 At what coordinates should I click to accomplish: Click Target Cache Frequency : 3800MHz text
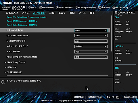click(22, 25)
